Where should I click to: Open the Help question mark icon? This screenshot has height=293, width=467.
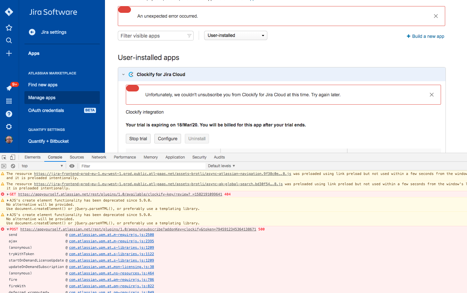click(x=9, y=114)
